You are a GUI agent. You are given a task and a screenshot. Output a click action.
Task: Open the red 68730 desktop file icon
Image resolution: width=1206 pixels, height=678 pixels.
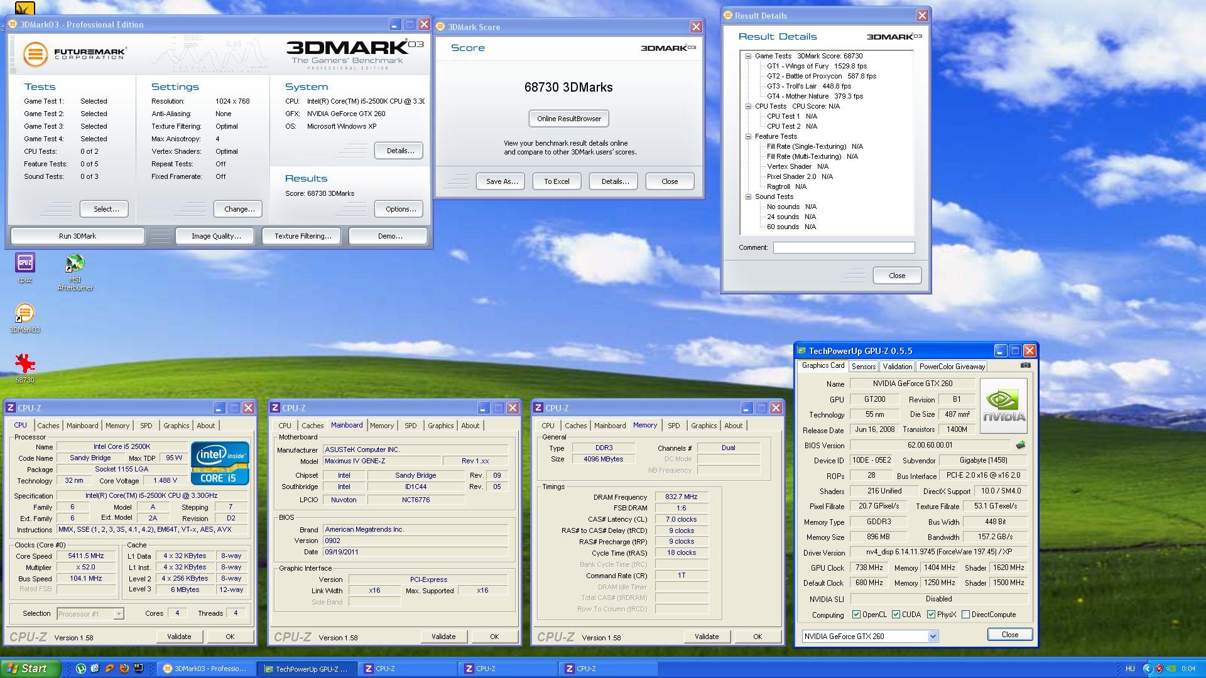coord(24,363)
